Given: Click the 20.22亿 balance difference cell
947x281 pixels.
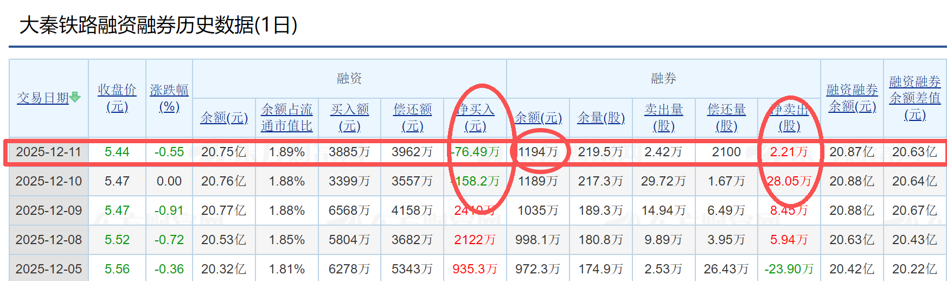Looking at the screenshot, I should (x=915, y=269).
